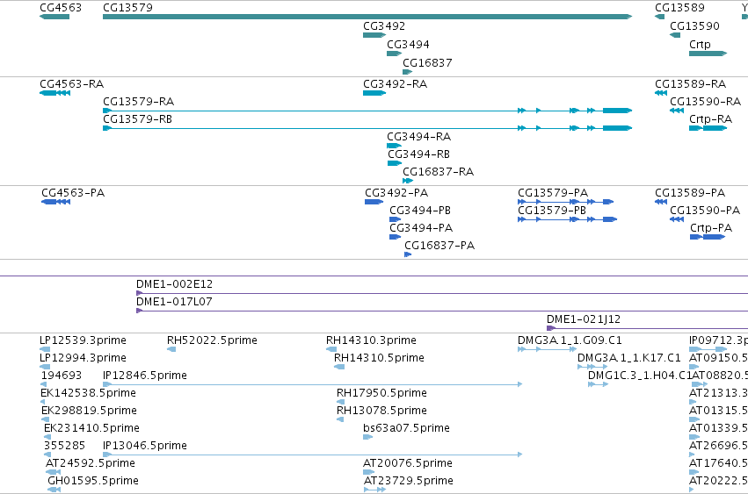Select the Crtp-RA transcript glyph

click(708, 128)
